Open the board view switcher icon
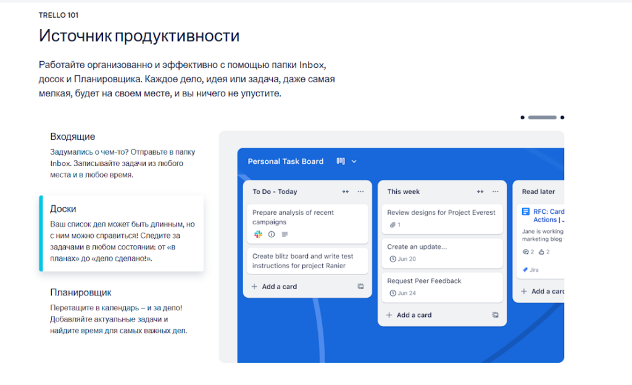Viewport: 632px width, 385px height. 341,161
